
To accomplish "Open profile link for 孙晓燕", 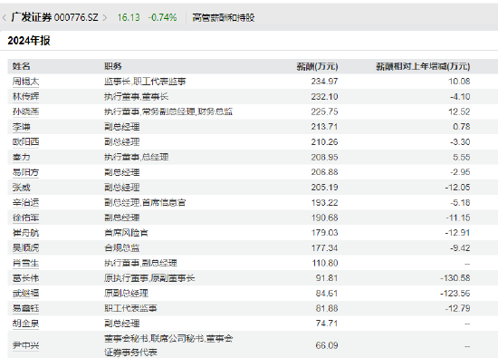I will (x=25, y=111).
